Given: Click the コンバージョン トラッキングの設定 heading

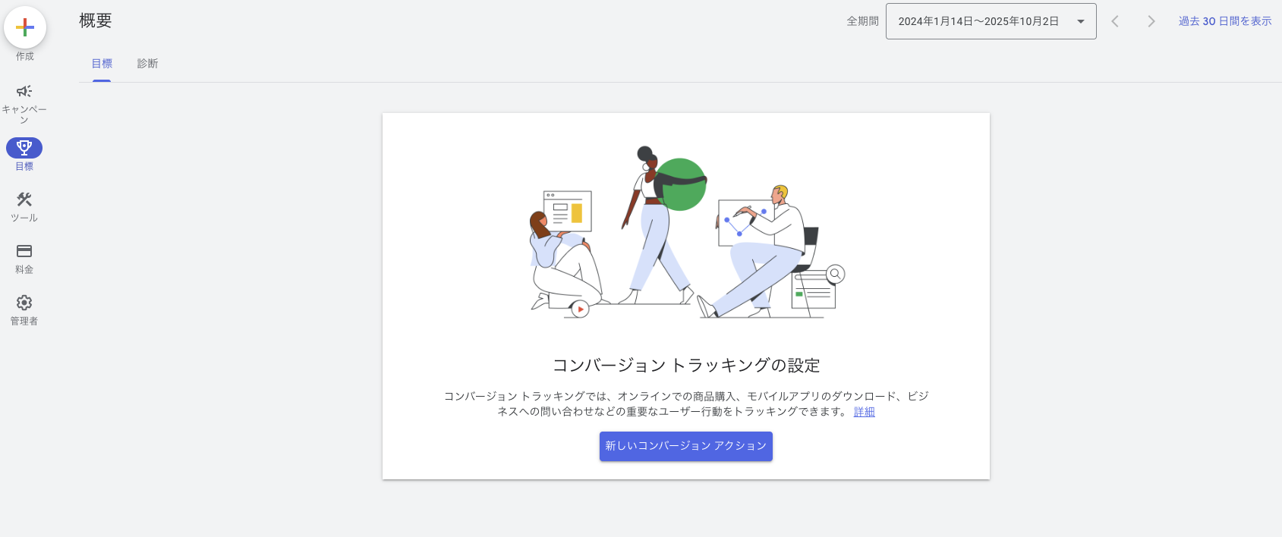Looking at the screenshot, I should tap(686, 366).
